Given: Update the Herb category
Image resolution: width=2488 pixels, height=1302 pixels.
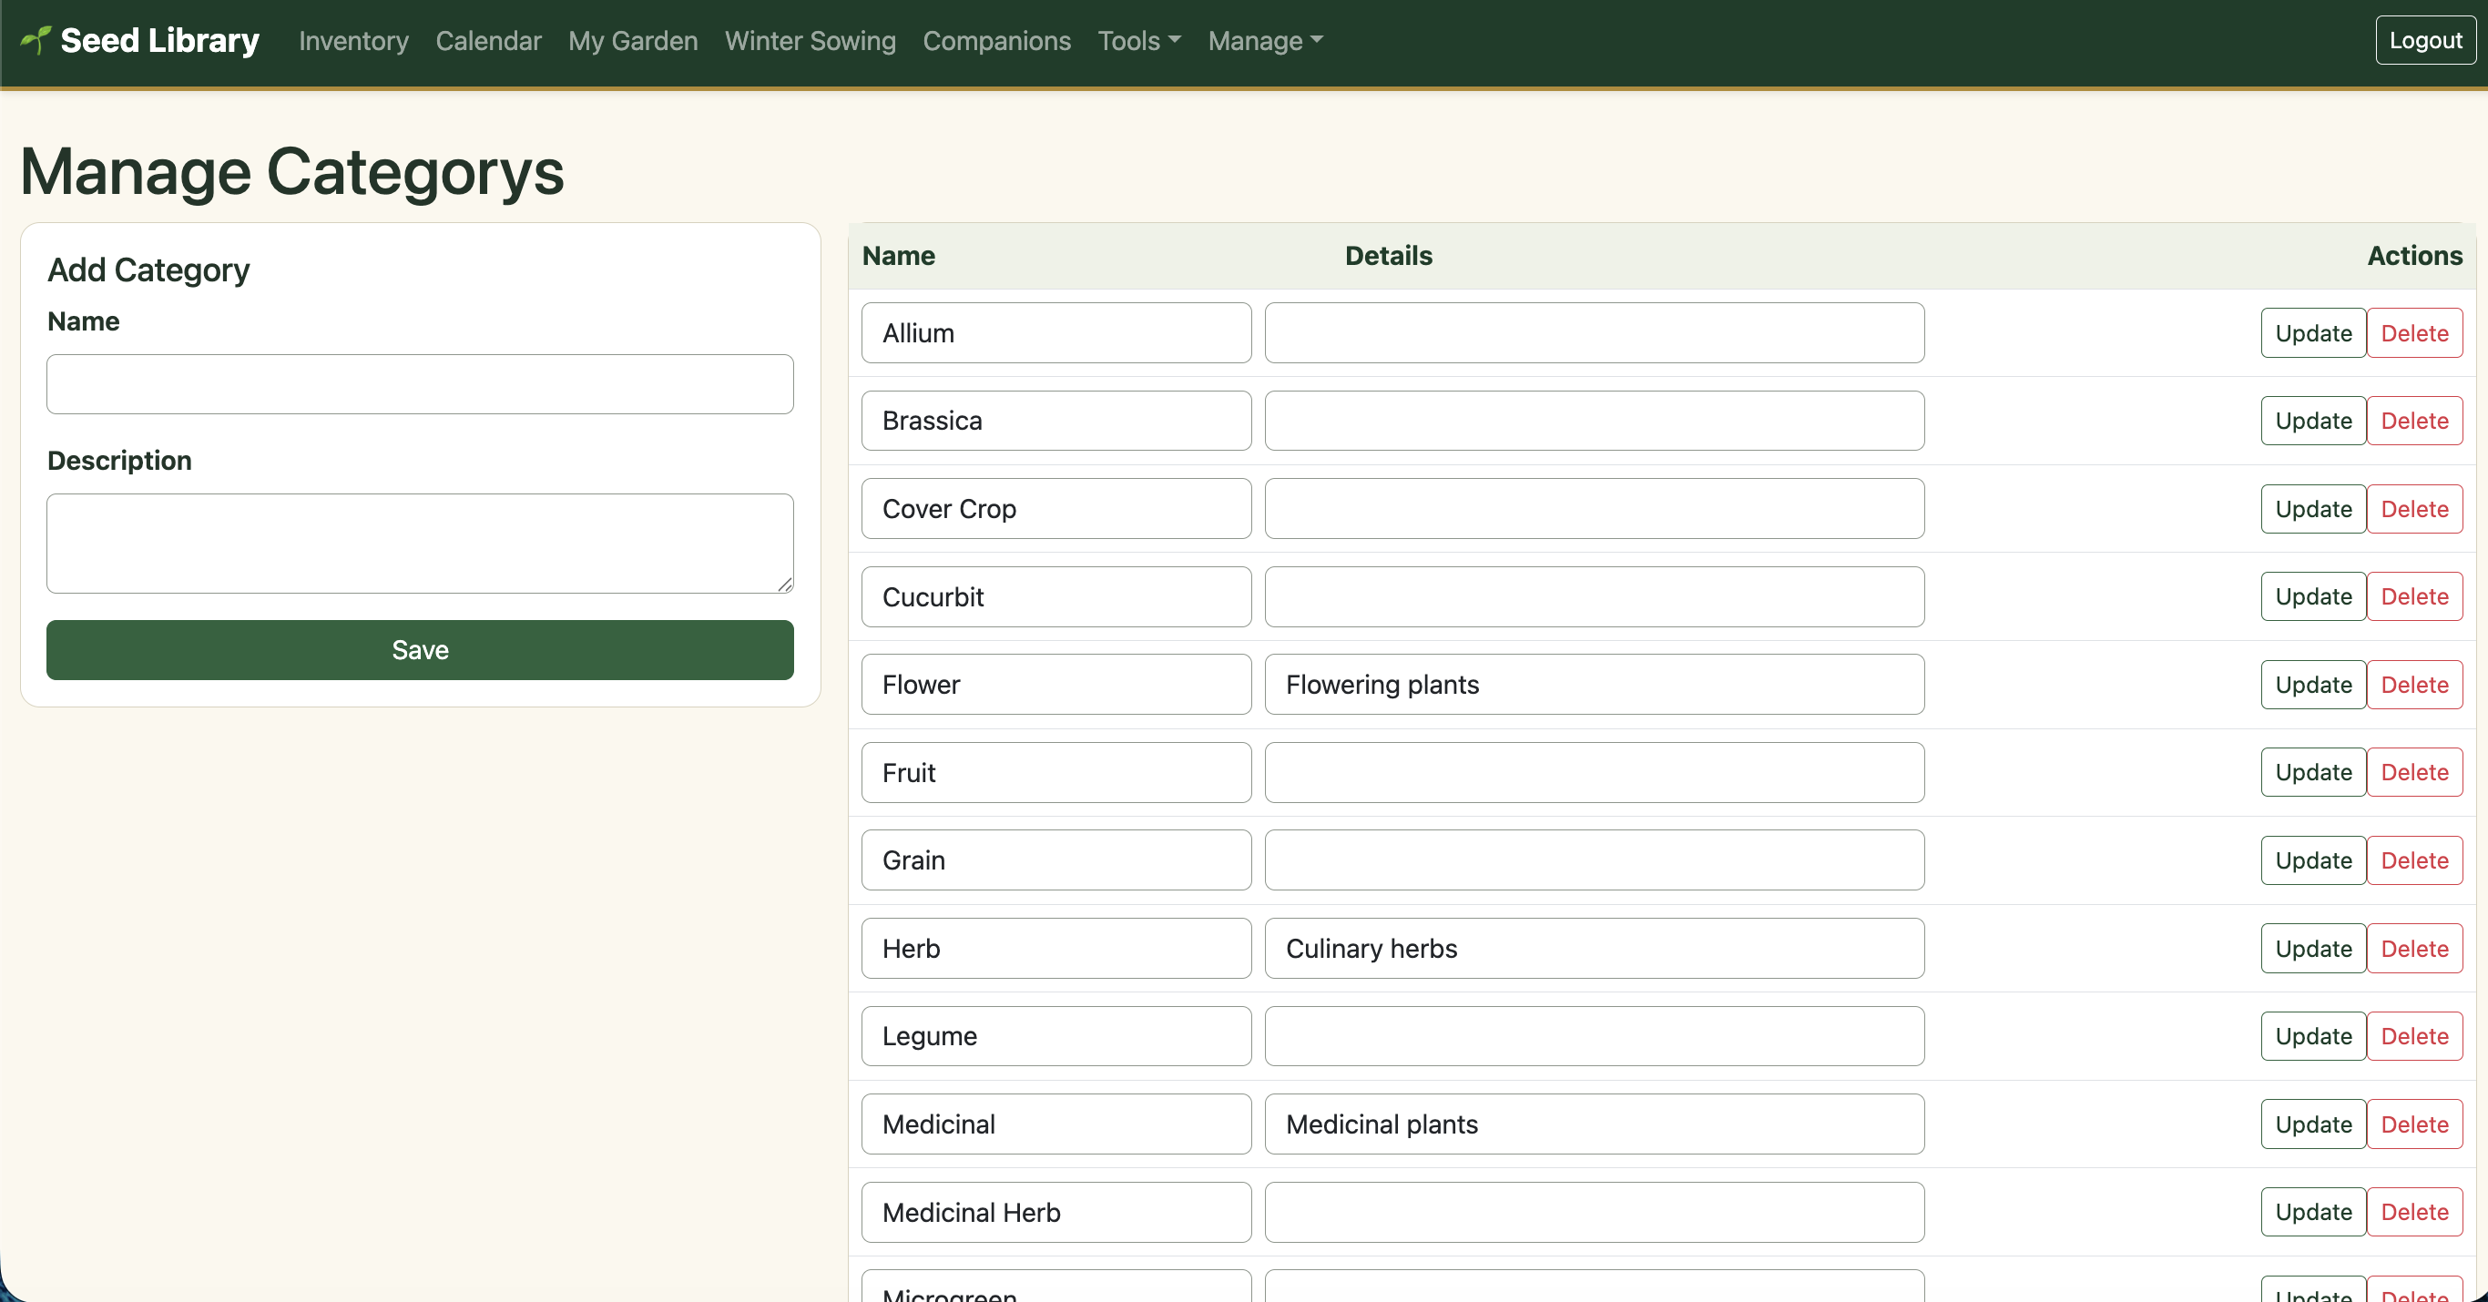Looking at the screenshot, I should pos(2313,949).
